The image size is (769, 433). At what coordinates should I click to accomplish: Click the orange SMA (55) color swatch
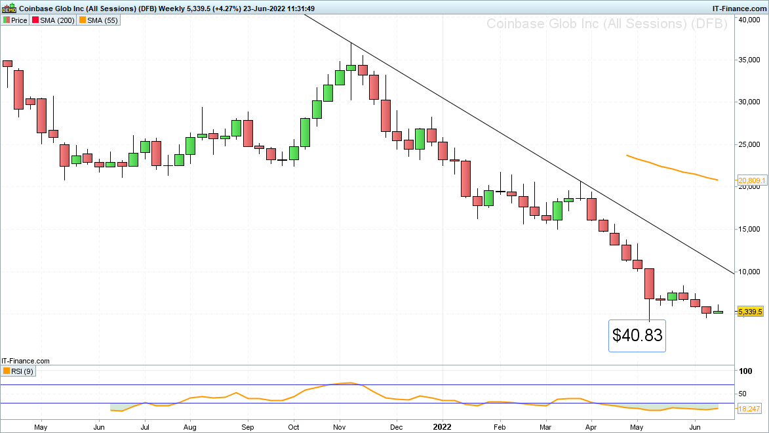(x=83, y=20)
